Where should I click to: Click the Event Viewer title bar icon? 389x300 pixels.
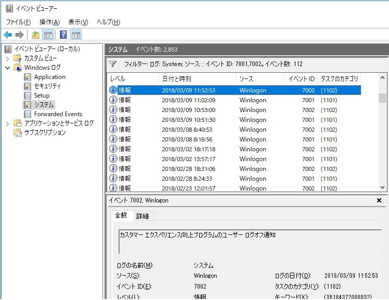click(x=9, y=8)
